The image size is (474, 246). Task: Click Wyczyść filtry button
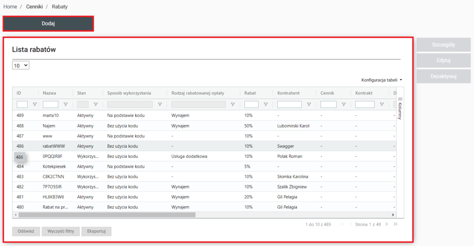click(60, 231)
